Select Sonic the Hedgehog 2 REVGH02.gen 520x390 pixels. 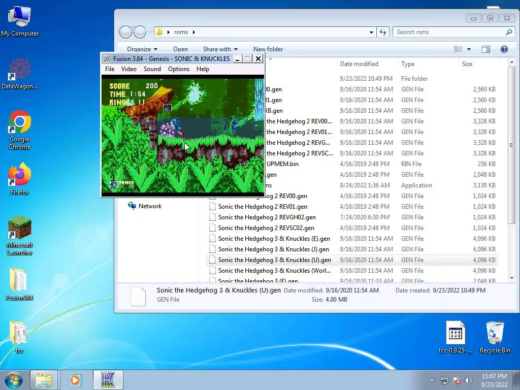click(352, 217)
